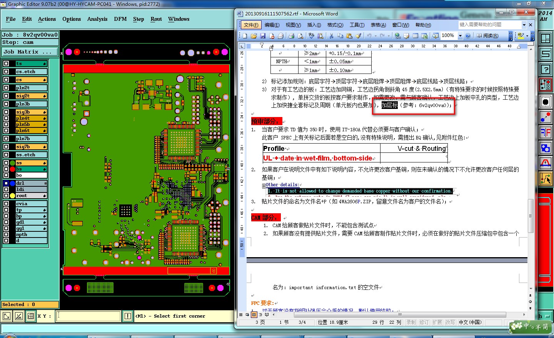Screen dimensions: 554x338
Task: Select the blue-to-red dot move icon
Action: click(x=546, y=117)
